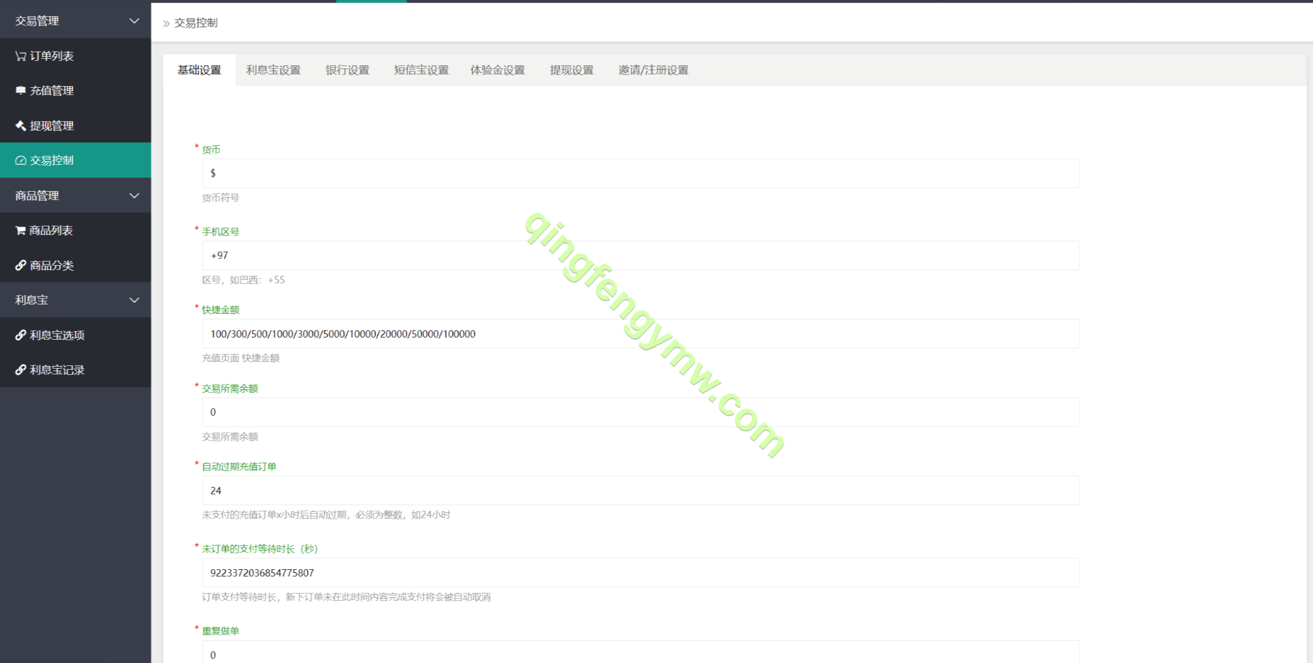Click the hint text 充值页面 快捷金额
This screenshot has width=1313, height=663.
tap(241, 358)
